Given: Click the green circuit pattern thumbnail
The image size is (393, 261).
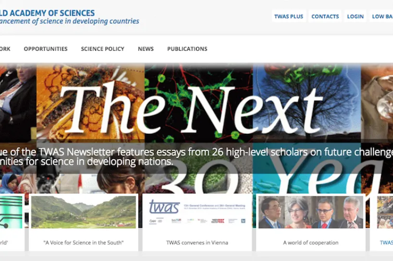Looking at the screenshot, I should (11, 212).
